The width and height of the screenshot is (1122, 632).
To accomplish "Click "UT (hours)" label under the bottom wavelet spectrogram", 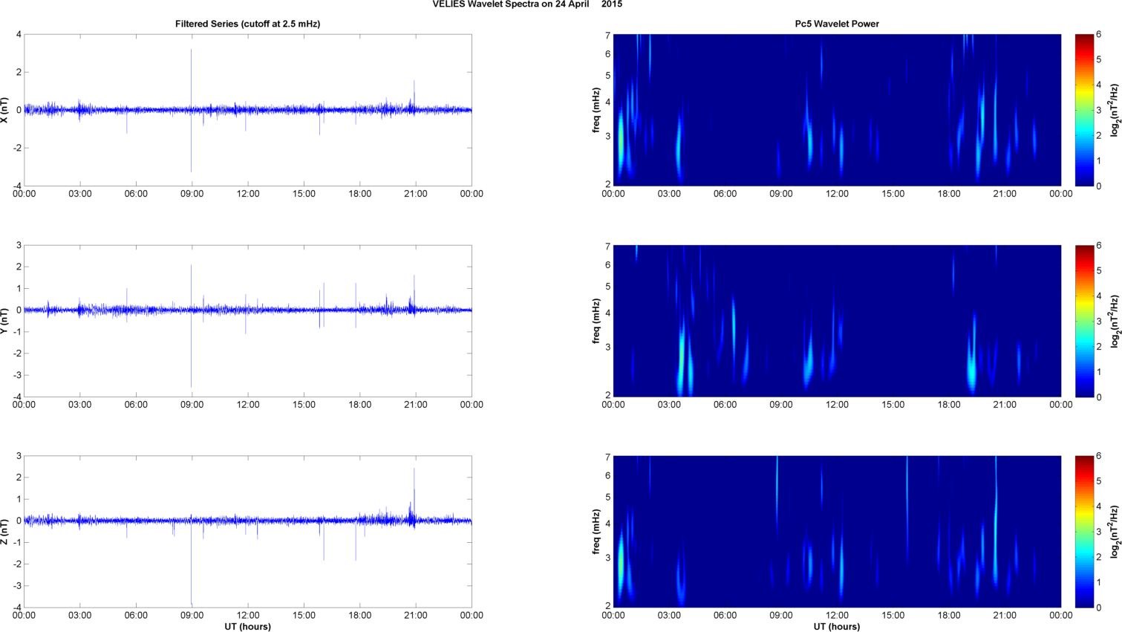I will [837, 627].
